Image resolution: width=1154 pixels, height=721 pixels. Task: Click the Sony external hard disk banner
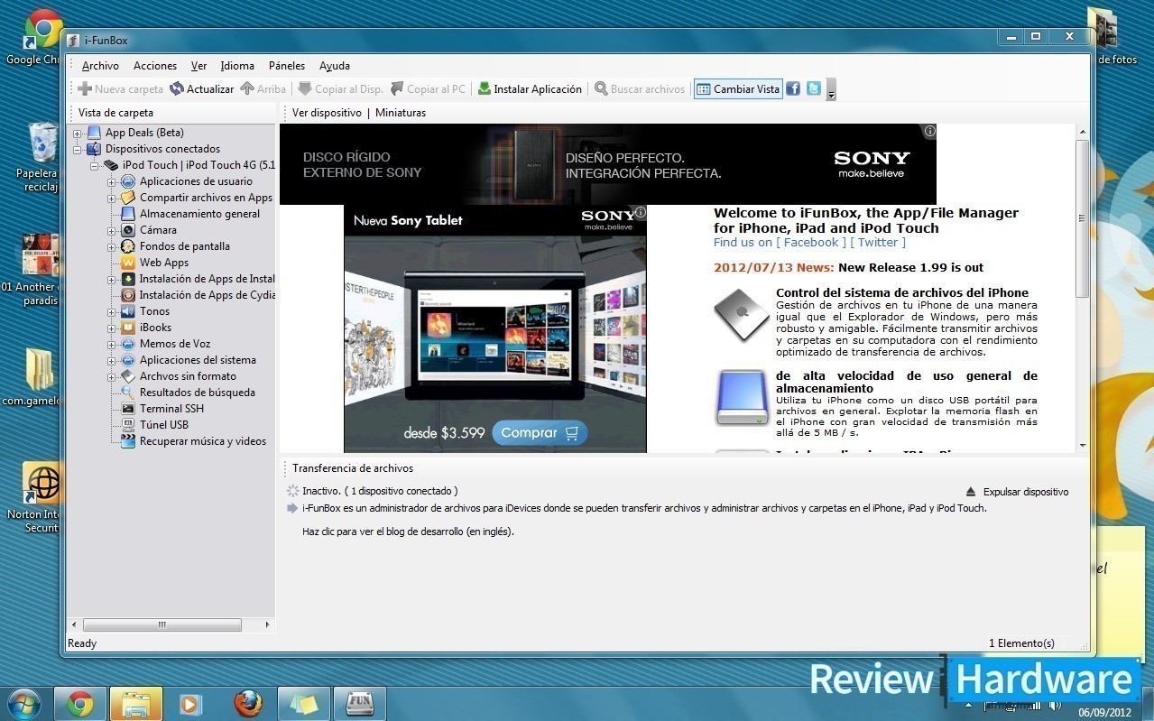(x=607, y=164)
